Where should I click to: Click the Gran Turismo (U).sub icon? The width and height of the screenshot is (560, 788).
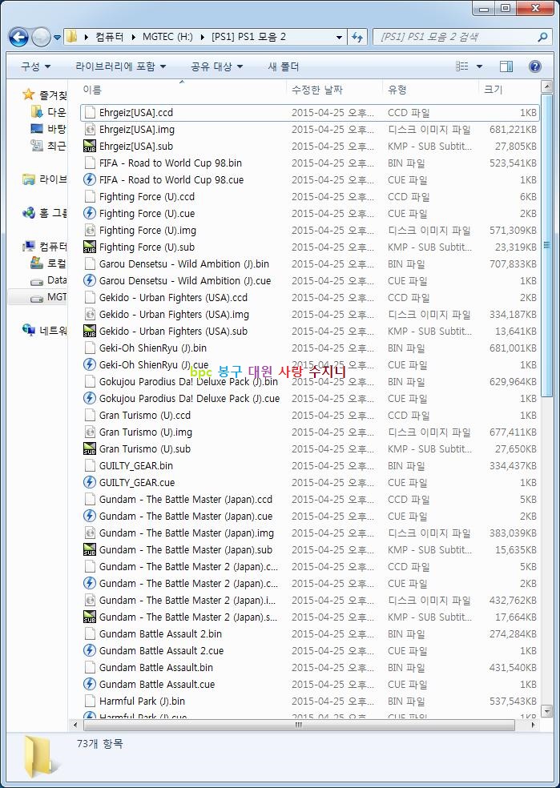click(90, 448)
